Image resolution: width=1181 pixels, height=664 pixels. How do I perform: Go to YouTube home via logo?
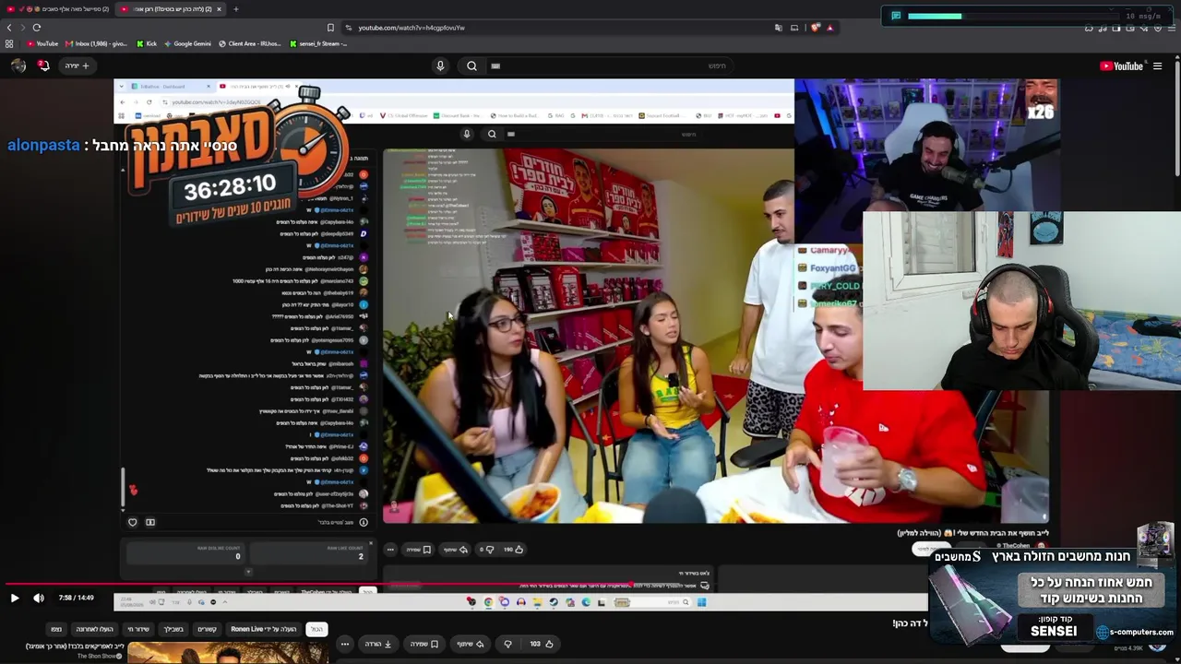1122,65
